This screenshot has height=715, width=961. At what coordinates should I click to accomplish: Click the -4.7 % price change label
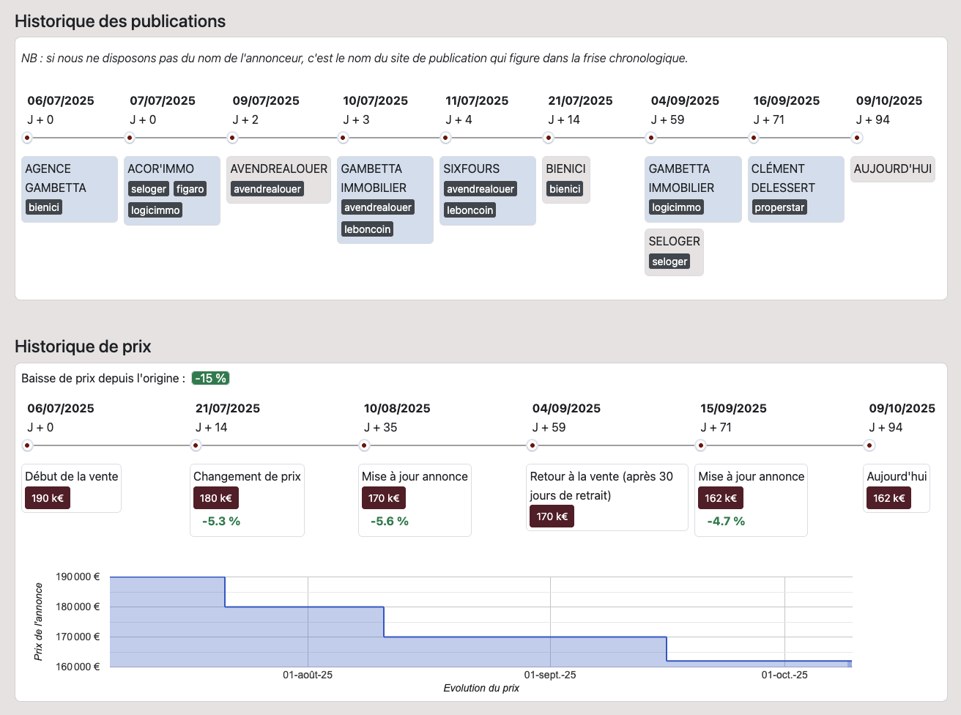coord(725,521)
